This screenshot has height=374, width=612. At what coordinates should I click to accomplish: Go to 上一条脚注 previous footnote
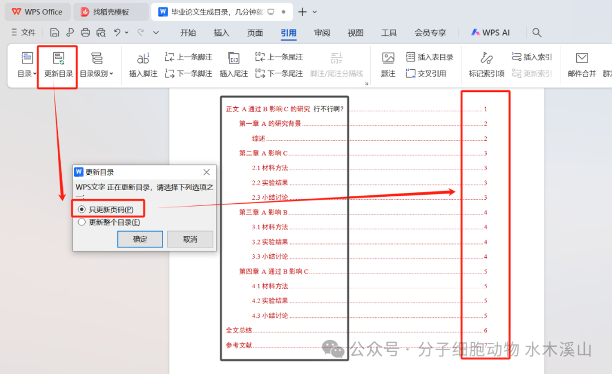point(189,57)
